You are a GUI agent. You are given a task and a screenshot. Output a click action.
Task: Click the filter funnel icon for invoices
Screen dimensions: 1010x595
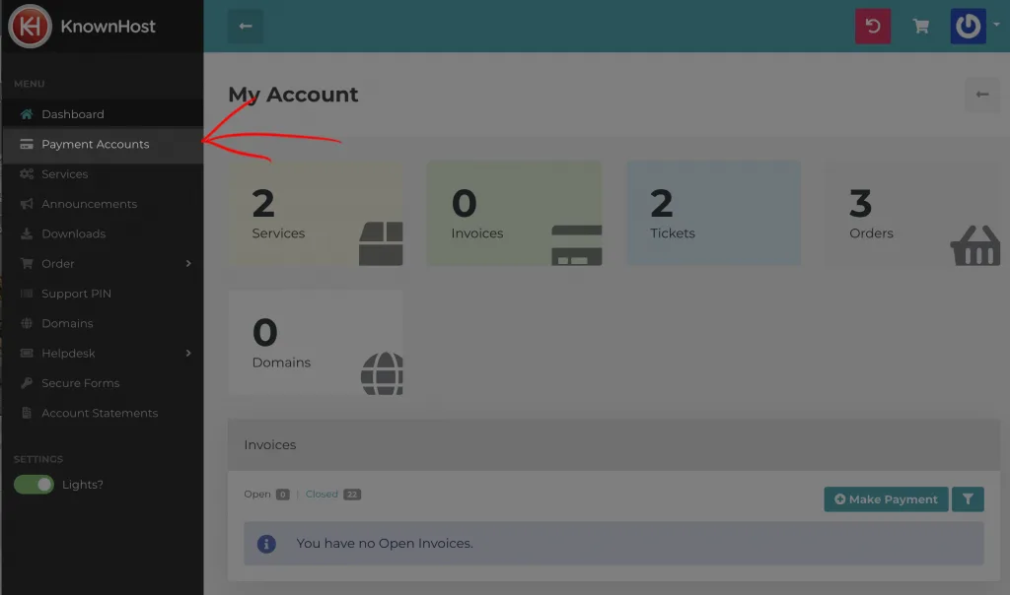tap(968, 499)
